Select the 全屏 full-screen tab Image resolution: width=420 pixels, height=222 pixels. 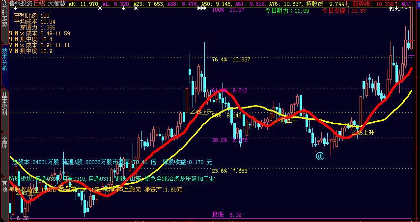tap(4, 142)
